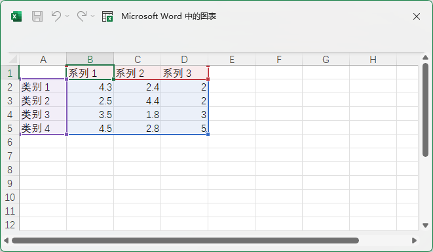
Task: Select cell with value 1.8
Action: 138,114
